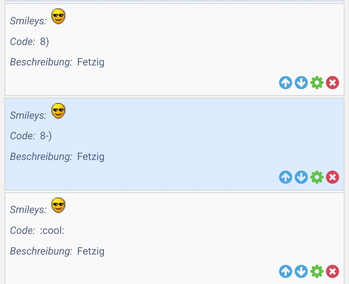Select the :cool: code text
This screenshot has height=284, width=349.
[52, 231]
